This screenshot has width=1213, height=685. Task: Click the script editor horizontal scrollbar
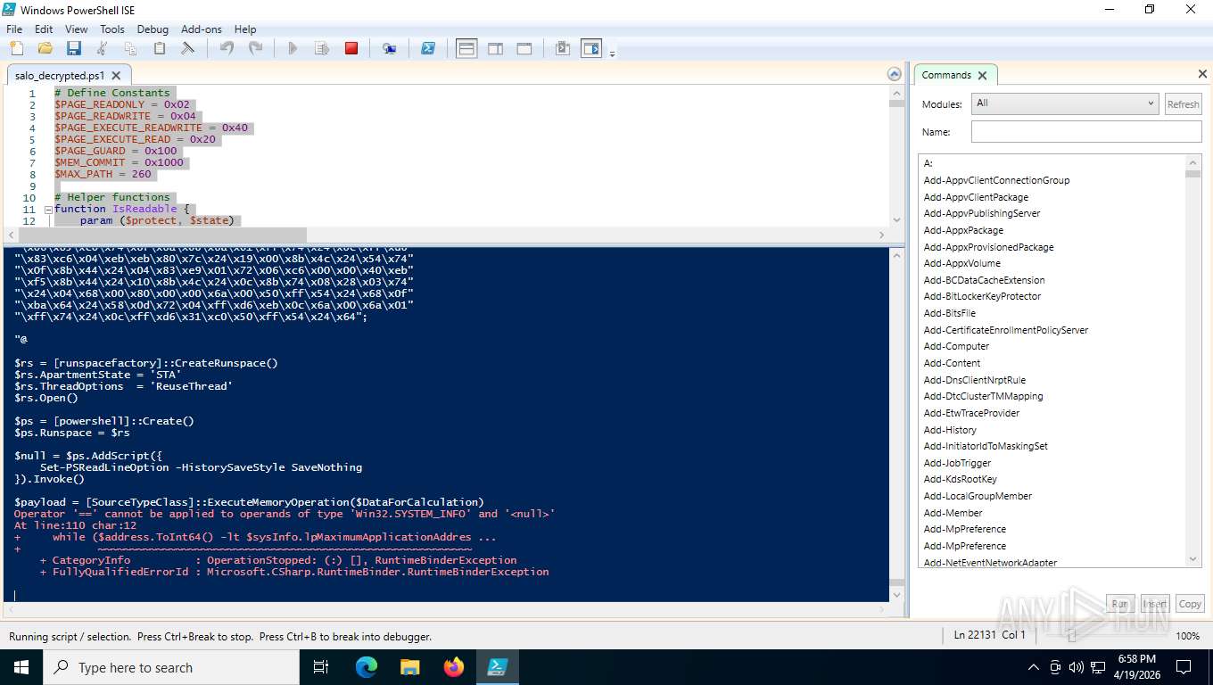coord(446,235)
